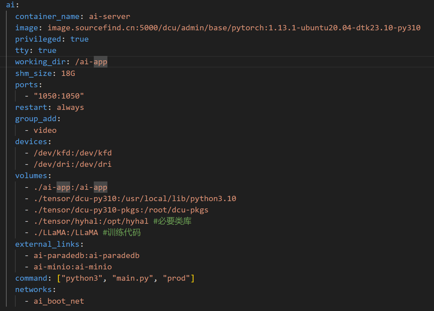Click the ai_boot_net network entry
This screenshot has width=434, height=311.
[59, 301]
